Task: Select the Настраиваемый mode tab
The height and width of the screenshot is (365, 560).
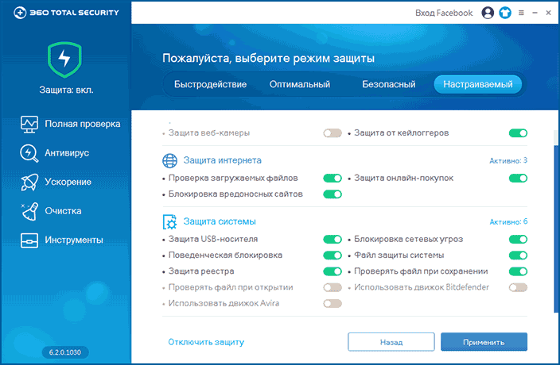Action: coord(478,84)
